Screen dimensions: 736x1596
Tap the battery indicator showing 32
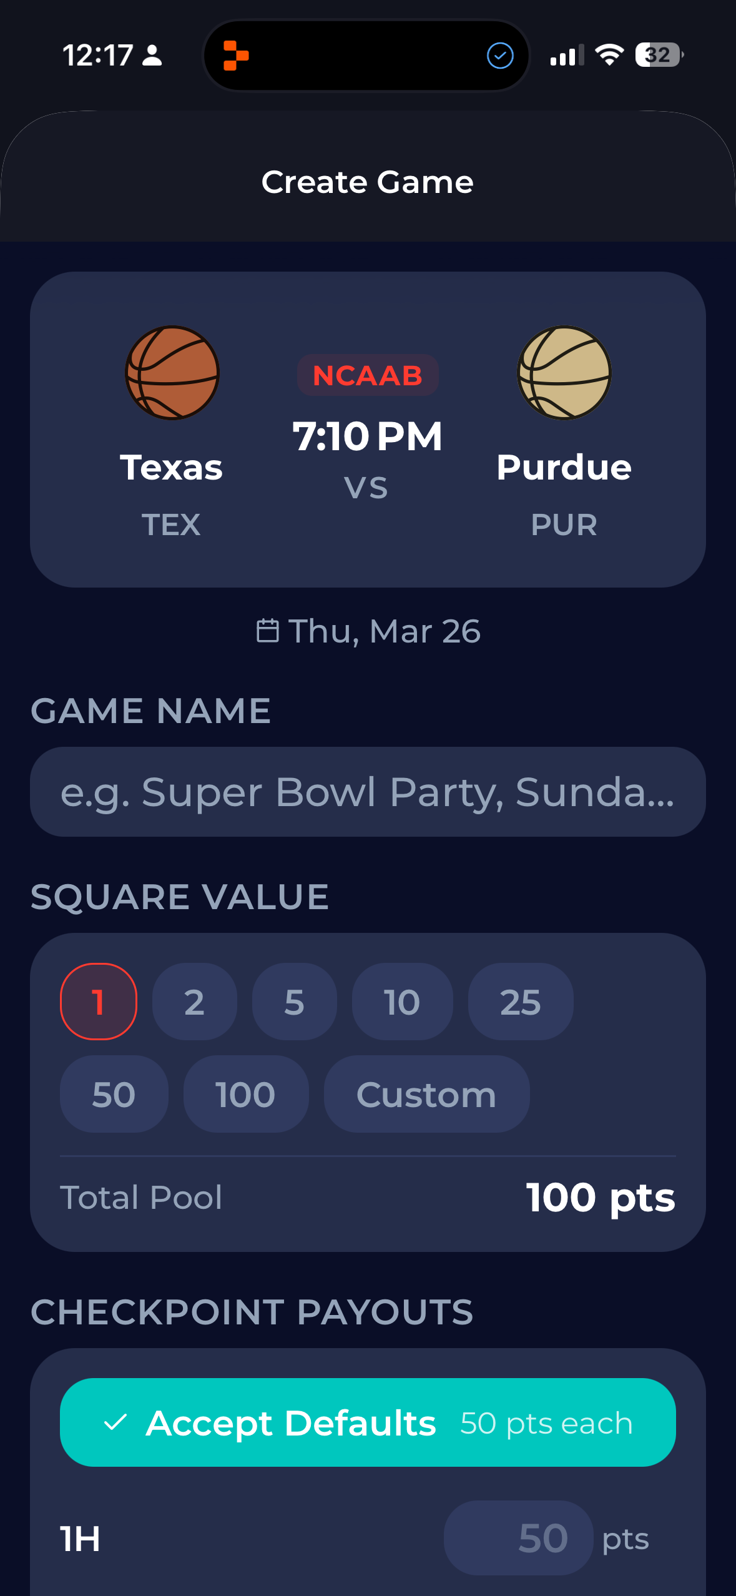coord(659,55)
